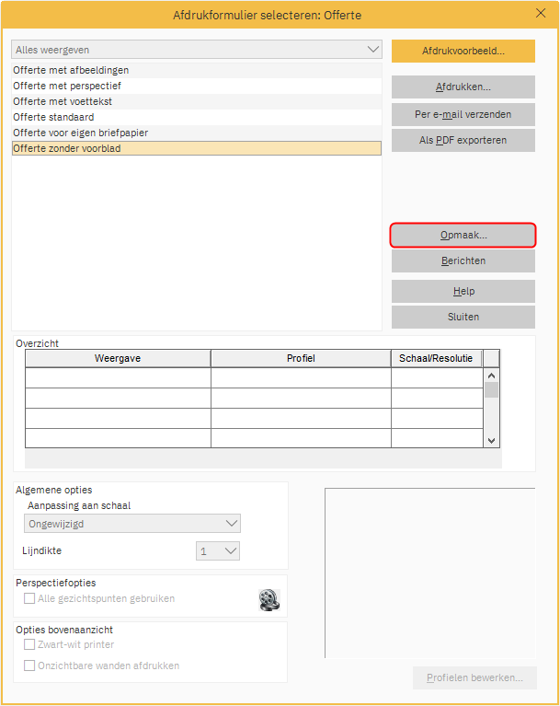Click the first empty Weergave table cell
This screenshot has height=706, width=560.
[118, 377]
